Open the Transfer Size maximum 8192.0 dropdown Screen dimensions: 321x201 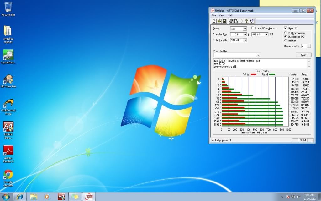point(266,35)
